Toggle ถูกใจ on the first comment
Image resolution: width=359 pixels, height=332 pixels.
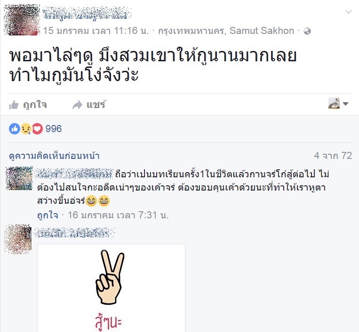click(48, 215)
